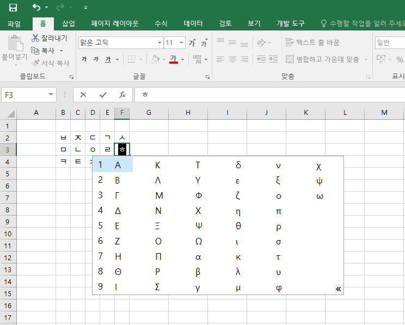Switch to the 삽입 ribbon tab
The height and width of the screenshot is (325, 405).
[x=69, y=24]
